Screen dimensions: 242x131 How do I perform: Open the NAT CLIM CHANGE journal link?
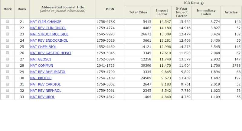point(46,22)
